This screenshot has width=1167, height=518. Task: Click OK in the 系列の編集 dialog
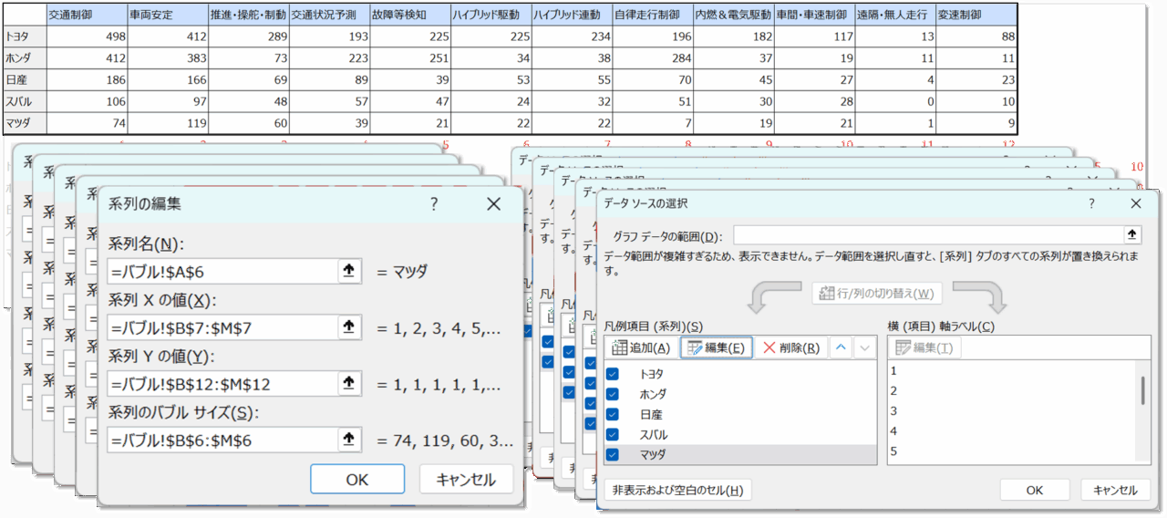click(357, 480)
